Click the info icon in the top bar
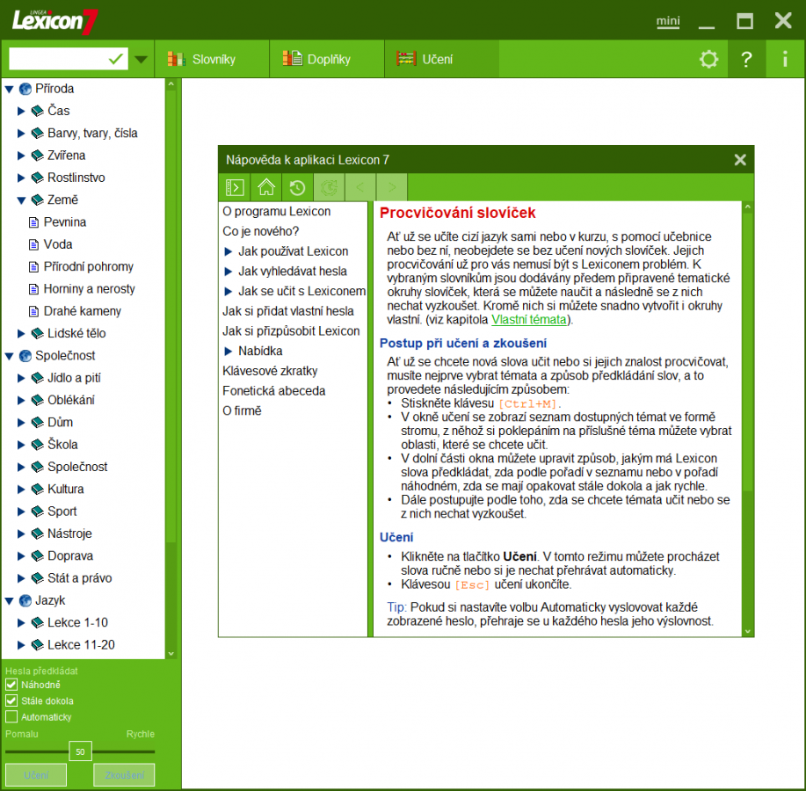Image resolution: width=806 pixels, height=791 pixels. pyautogui.click(x=785, y=60)
